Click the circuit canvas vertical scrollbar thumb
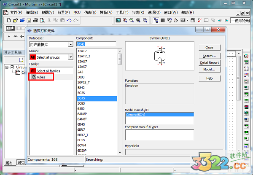Screen dimensions: 253x175 [x=239, y=78]
